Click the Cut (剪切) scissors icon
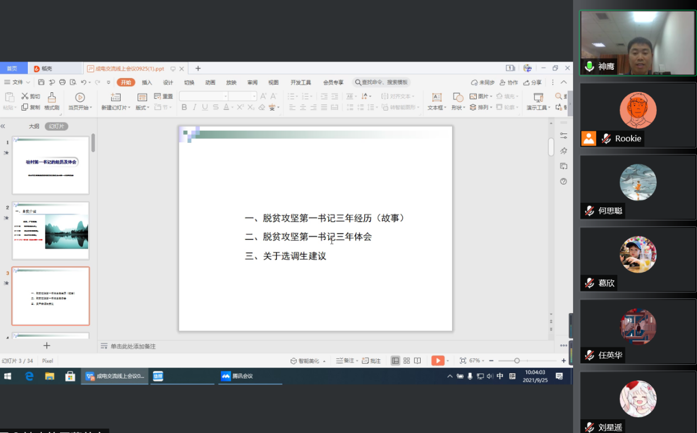 point(25,96)
